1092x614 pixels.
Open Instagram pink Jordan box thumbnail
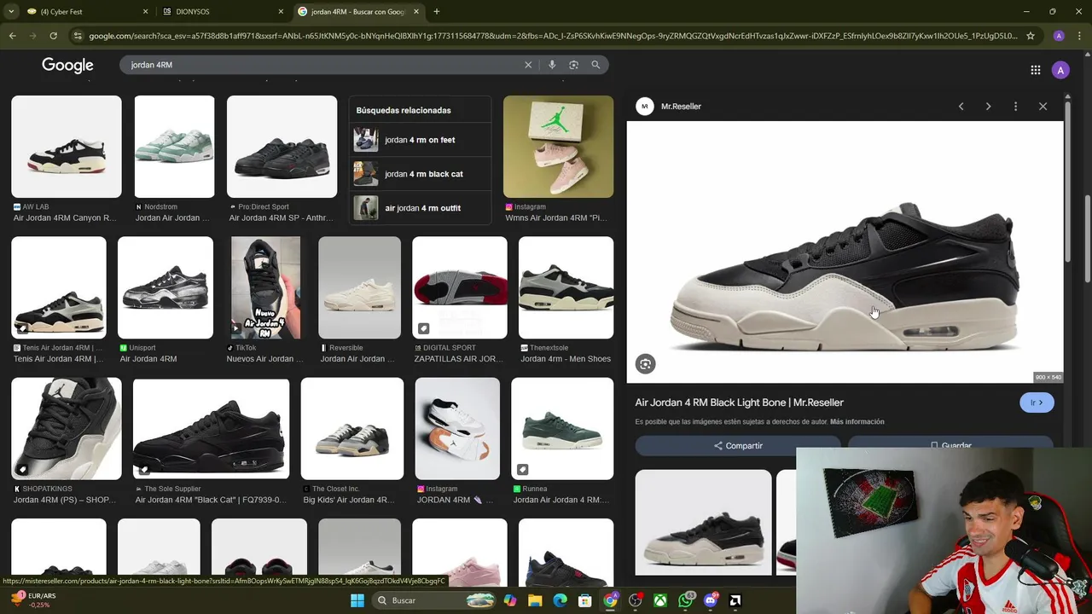click(558, 147)
